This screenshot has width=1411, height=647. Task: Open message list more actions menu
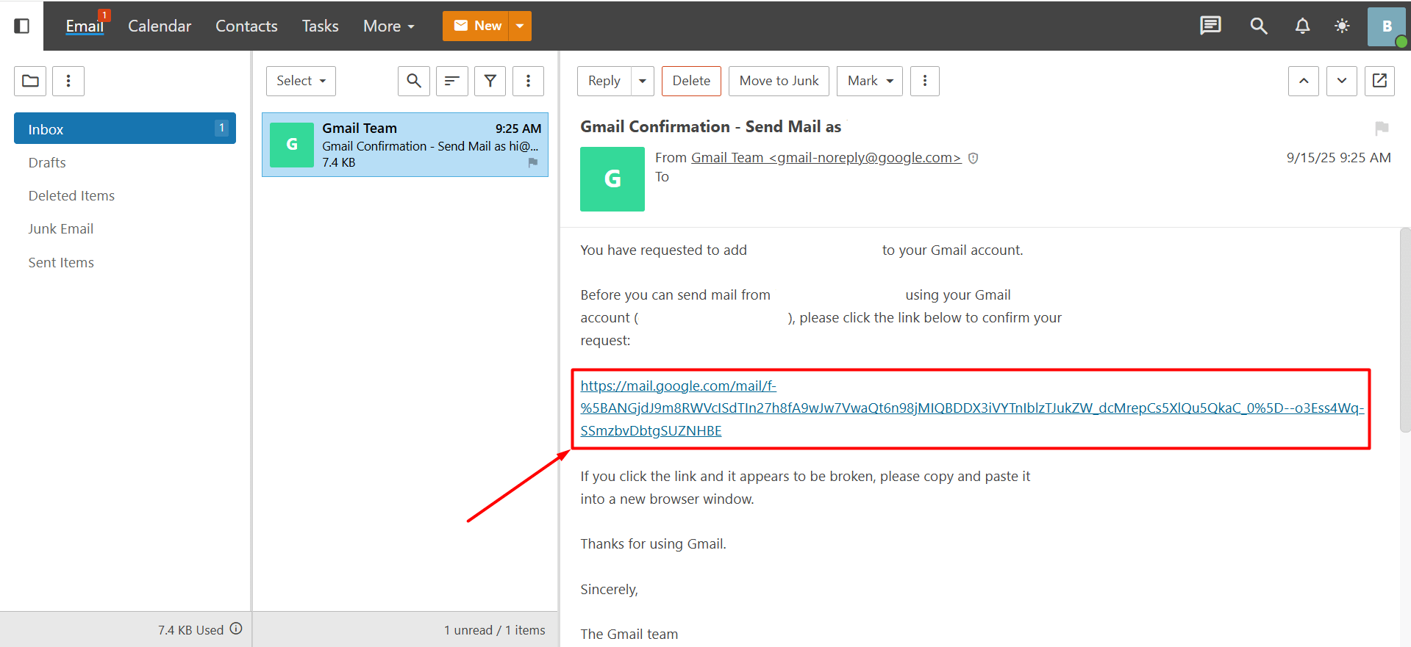point(528,81)
